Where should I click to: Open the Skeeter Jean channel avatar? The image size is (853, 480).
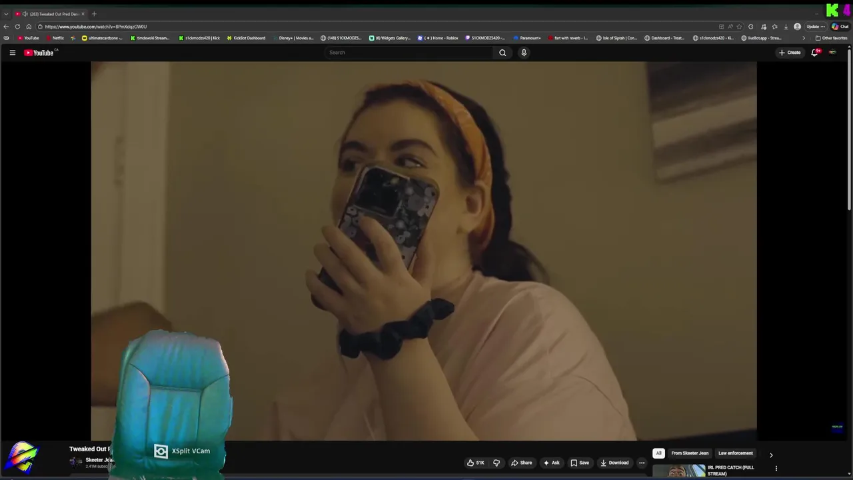76,461
